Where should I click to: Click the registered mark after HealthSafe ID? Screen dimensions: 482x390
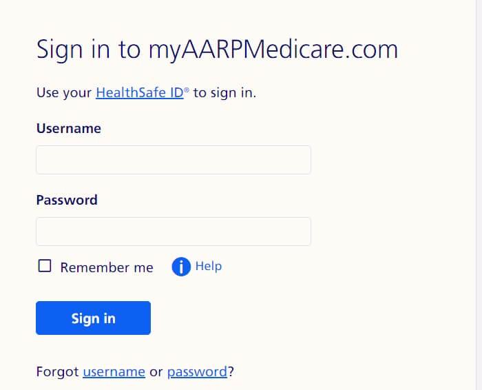187,90
